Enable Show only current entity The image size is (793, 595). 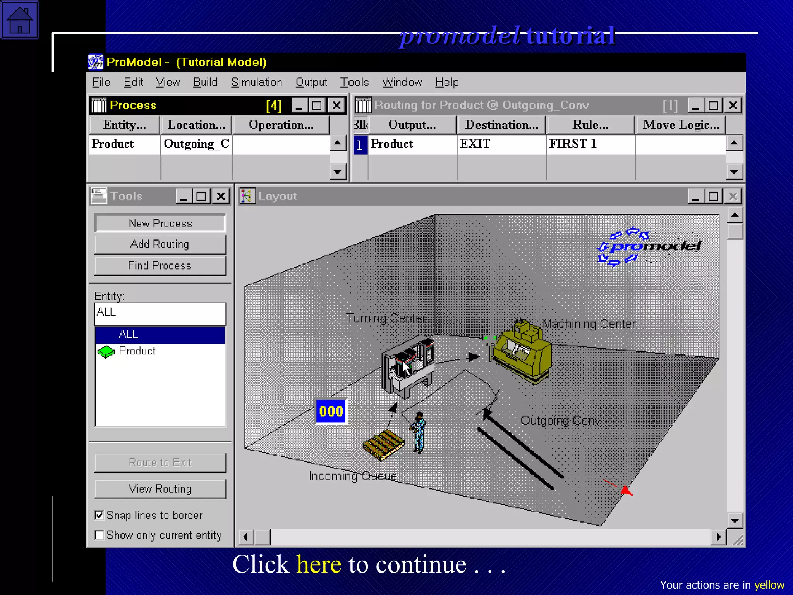(100, 535)
